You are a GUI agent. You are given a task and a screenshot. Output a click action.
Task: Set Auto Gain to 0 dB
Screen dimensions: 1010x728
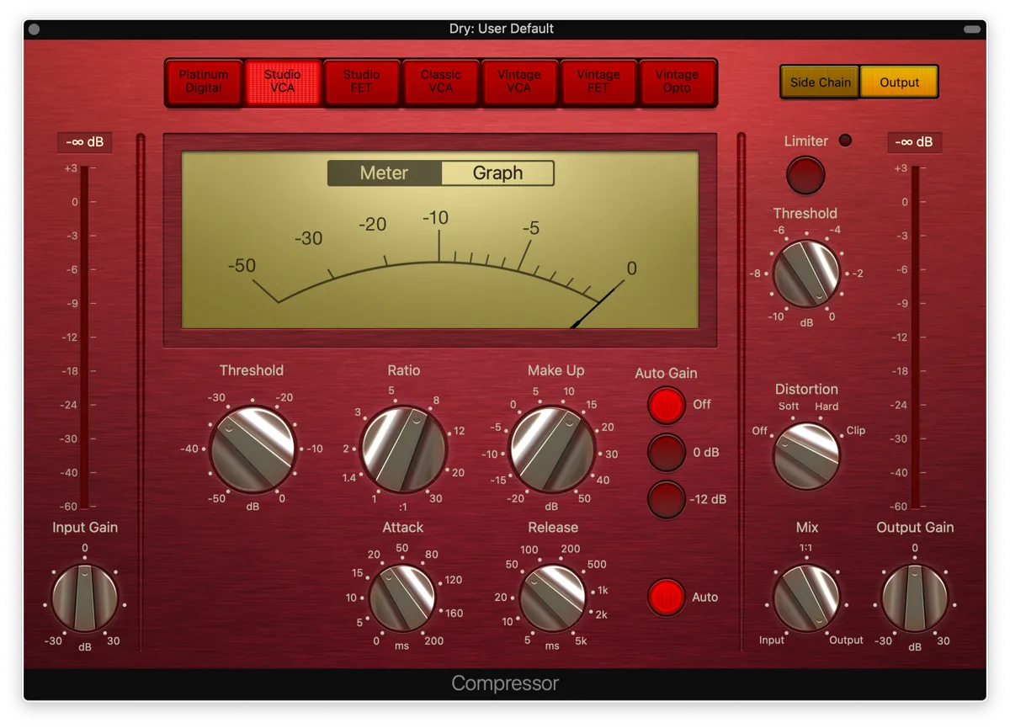666,453
